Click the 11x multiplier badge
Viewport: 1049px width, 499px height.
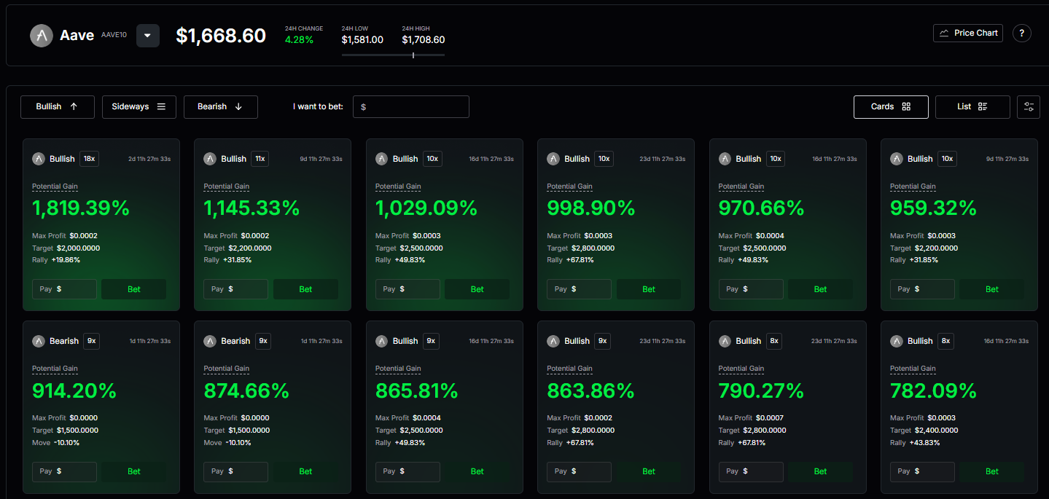[x=260, y=159]
